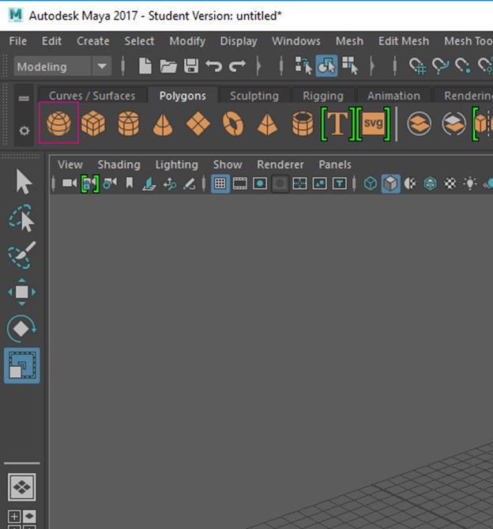Create a polygon torus from shelf
This screenshot has height=529, width=493.
pos(233,123)
